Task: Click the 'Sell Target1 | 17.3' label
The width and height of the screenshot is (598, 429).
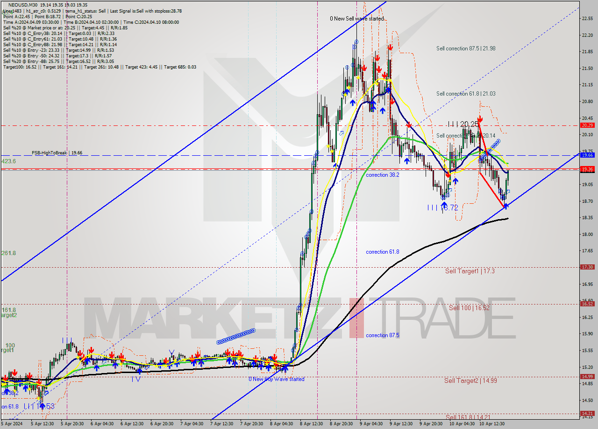Action: [x=470, y=271]
